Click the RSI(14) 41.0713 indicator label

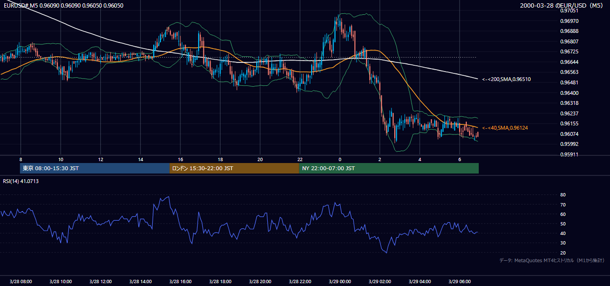[21, 181]
